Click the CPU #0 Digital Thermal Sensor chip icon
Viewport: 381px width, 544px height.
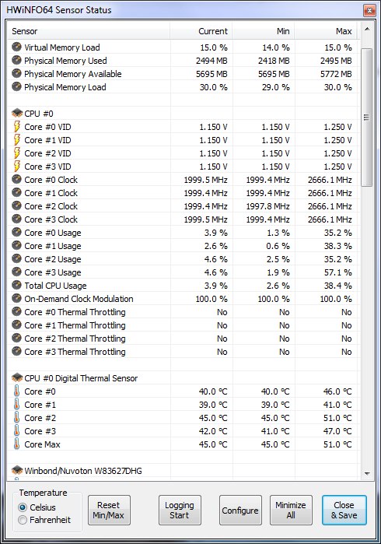pyautogui.click(x=16, y=377)
